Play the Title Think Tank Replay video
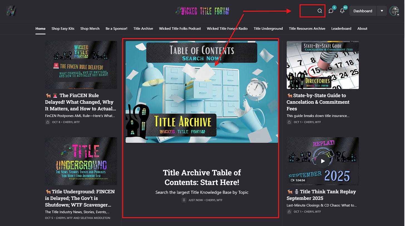 pos(323,161)
